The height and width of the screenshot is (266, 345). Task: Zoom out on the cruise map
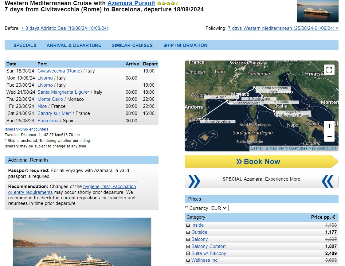click(329, 136)
